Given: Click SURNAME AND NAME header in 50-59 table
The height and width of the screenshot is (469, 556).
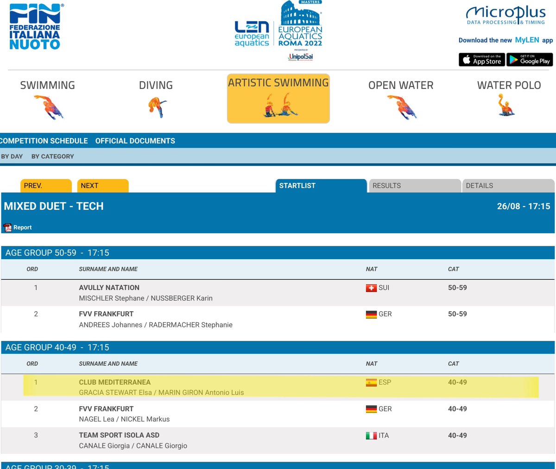Looking at the screenshot, I should [x=108, y=269].
